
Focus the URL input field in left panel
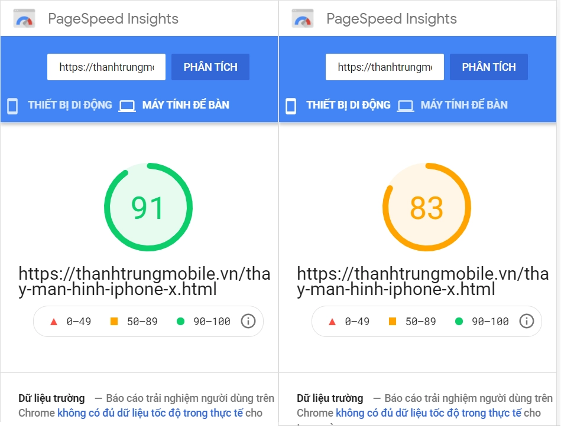pos(106,67)
